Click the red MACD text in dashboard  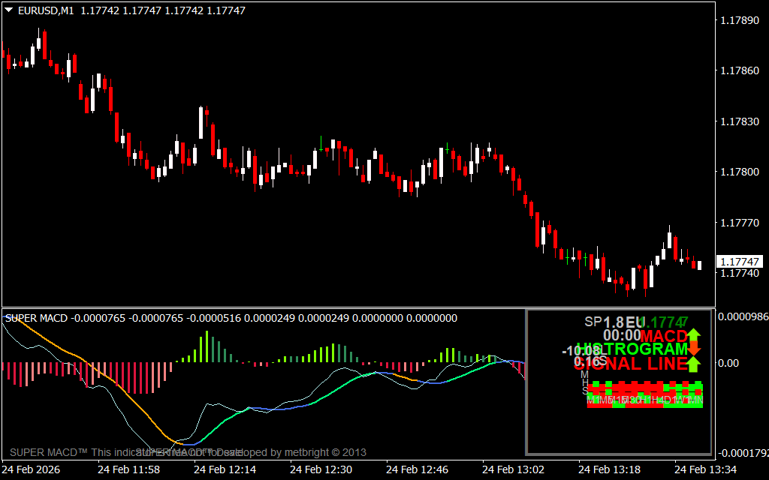point(664,335)
